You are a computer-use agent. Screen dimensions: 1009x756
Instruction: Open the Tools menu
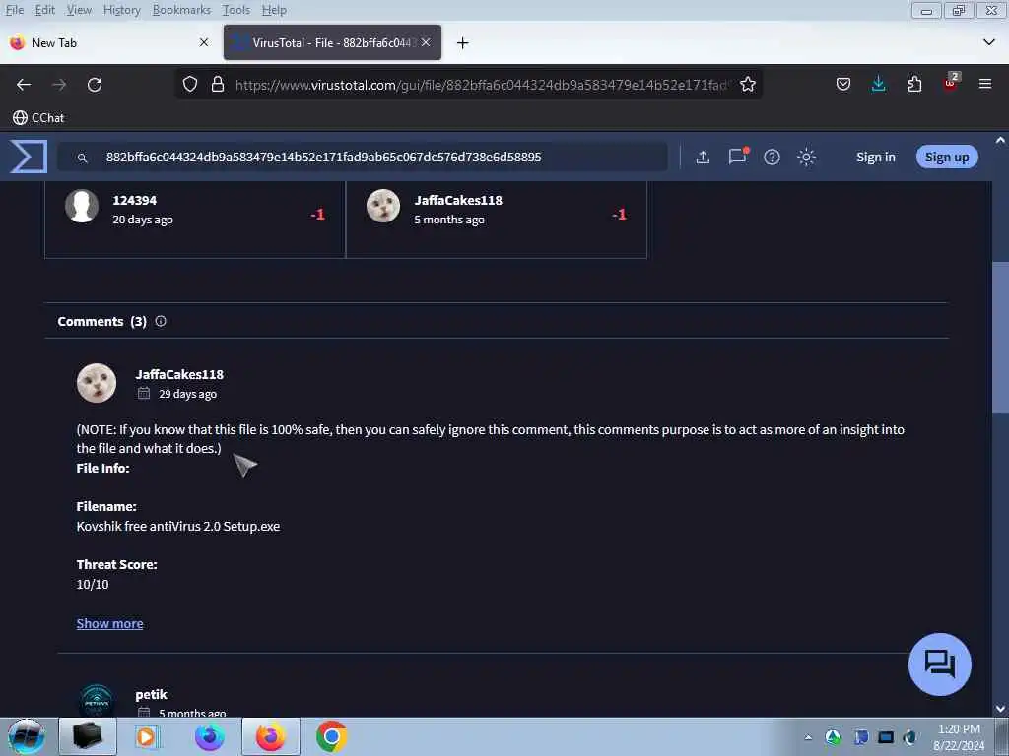tap(236, 10)
